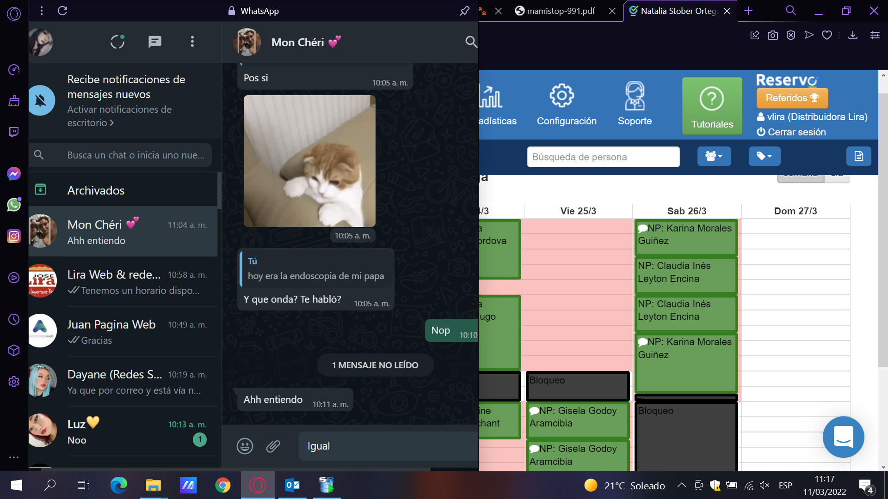This screenshot has width=888, height=499.
Task: Activate desktop notifications bell
Action: pos(41,100)
